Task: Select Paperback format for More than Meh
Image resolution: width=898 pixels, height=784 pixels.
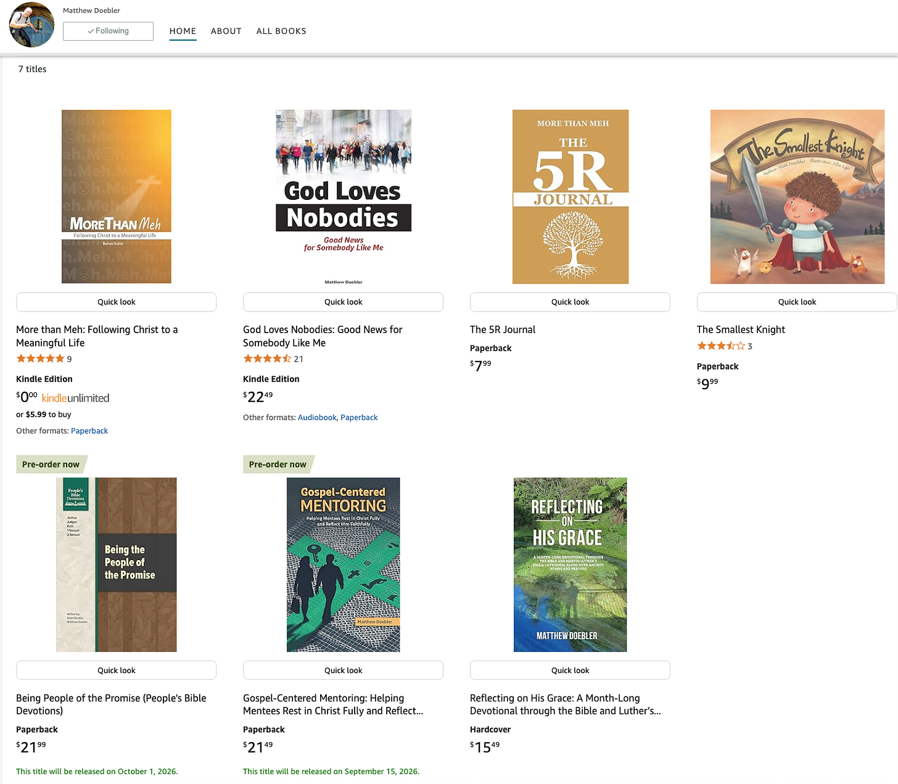Action: 89,431
